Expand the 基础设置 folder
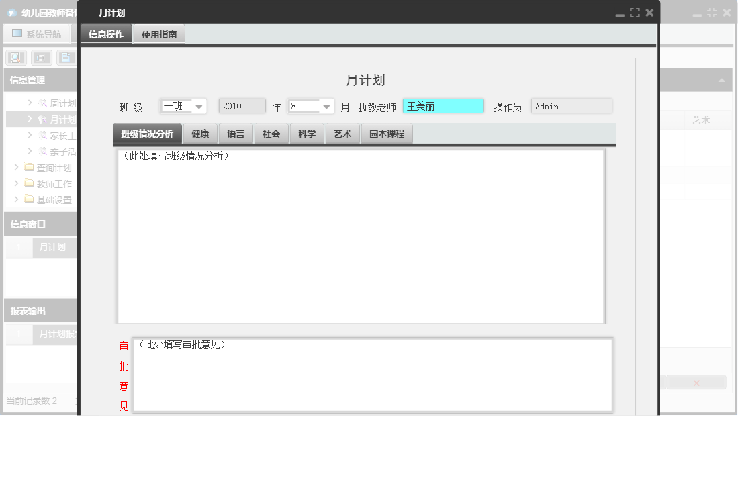This screenshot has width=738, height=480. (17, 199)
